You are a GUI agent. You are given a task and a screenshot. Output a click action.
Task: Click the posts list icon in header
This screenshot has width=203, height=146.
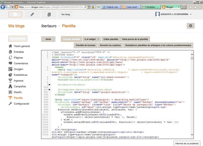click(49, 14)
